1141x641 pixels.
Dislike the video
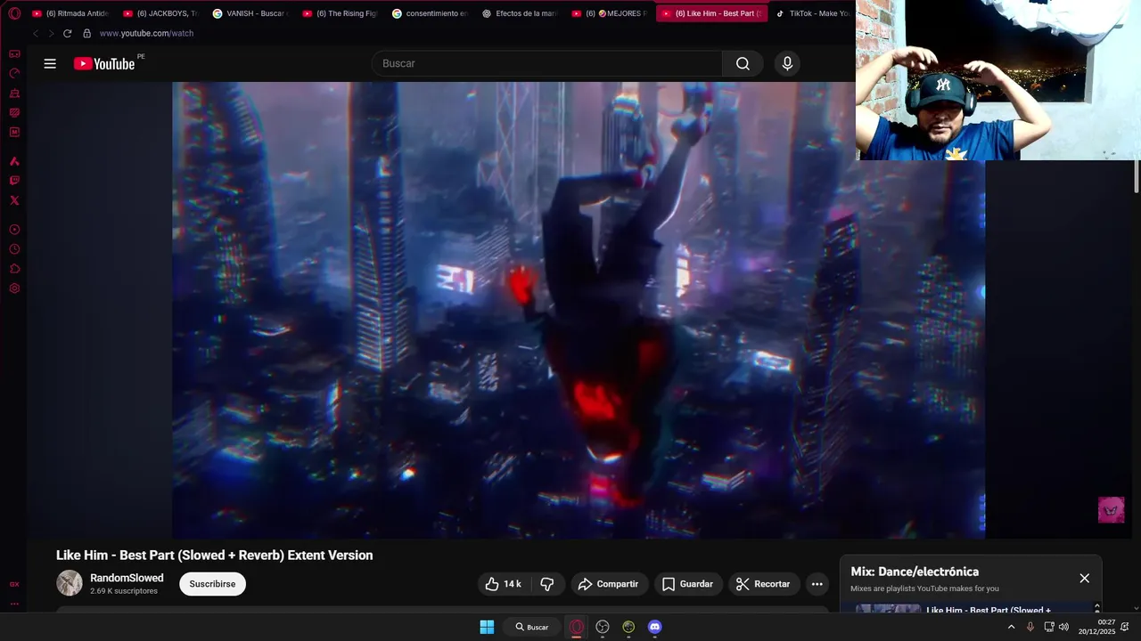click(x=547, y=584)
